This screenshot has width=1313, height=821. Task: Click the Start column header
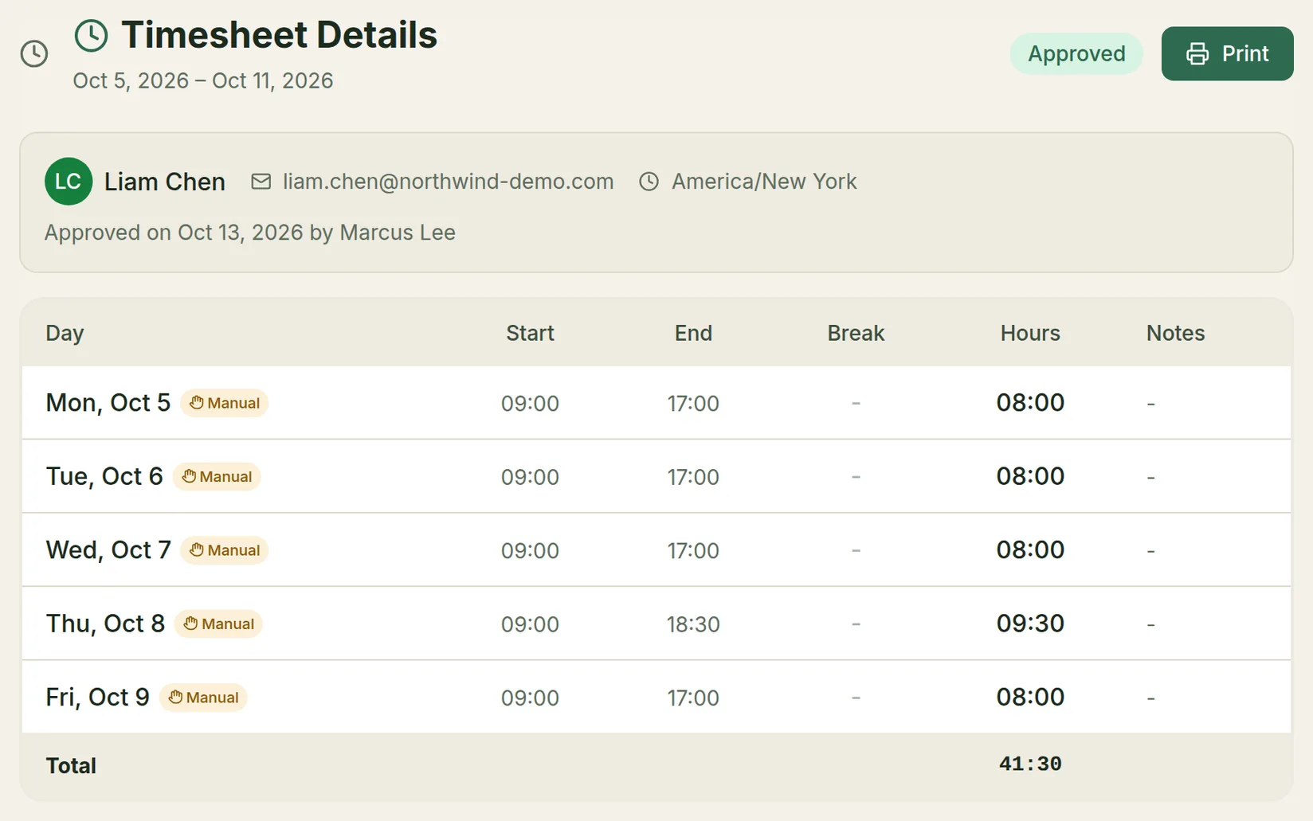tap(530, 333)
